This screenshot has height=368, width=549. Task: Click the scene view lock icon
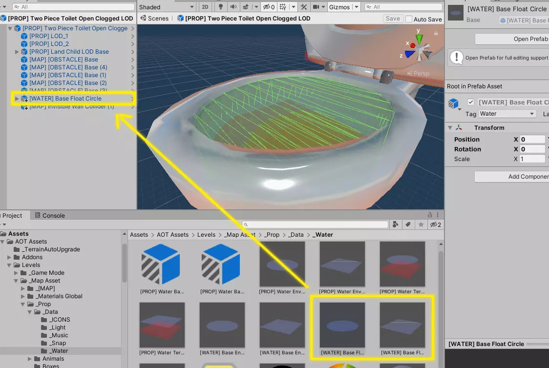click(436, 33)
